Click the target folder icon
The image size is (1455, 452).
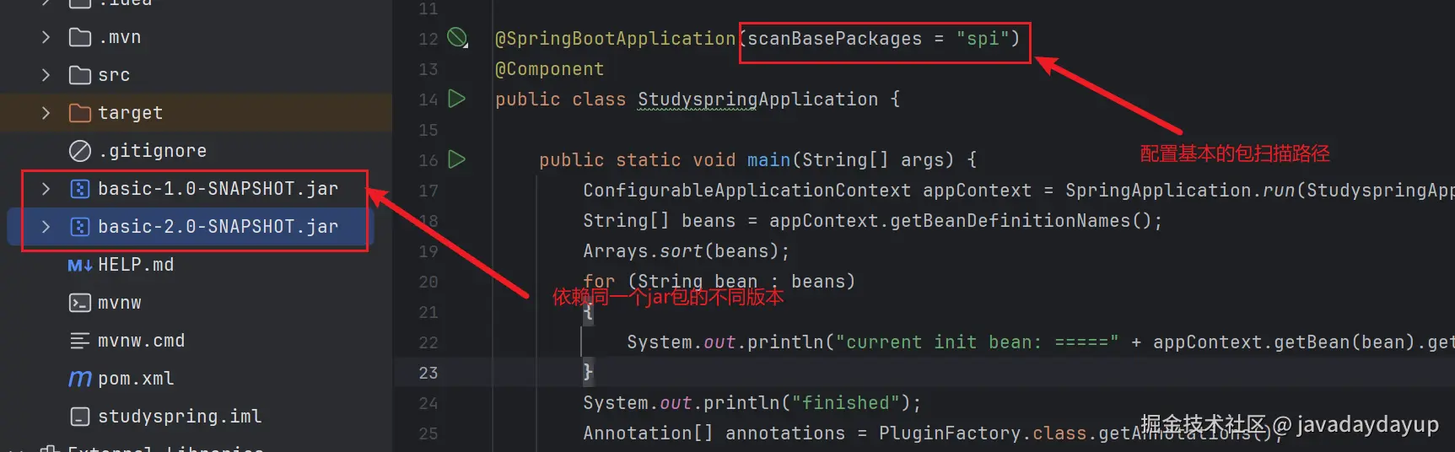[80, 113]
